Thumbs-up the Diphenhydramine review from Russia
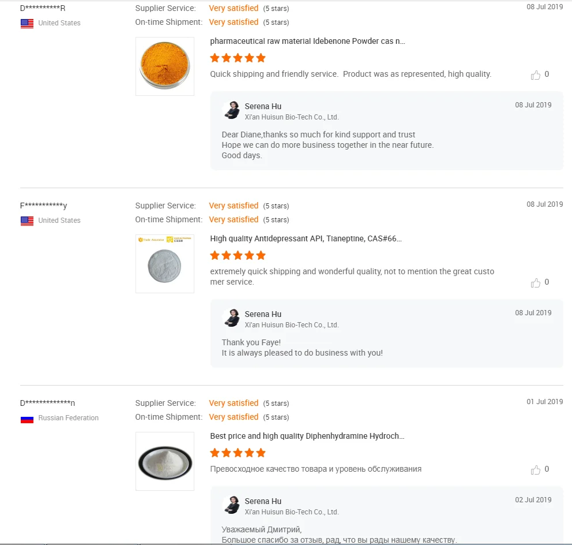 [x=536, y=470]
